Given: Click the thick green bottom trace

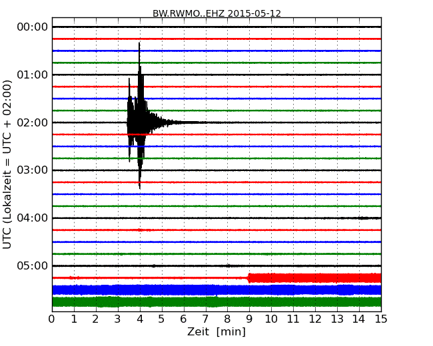Looking at the screenshot, I should point(217,302).
